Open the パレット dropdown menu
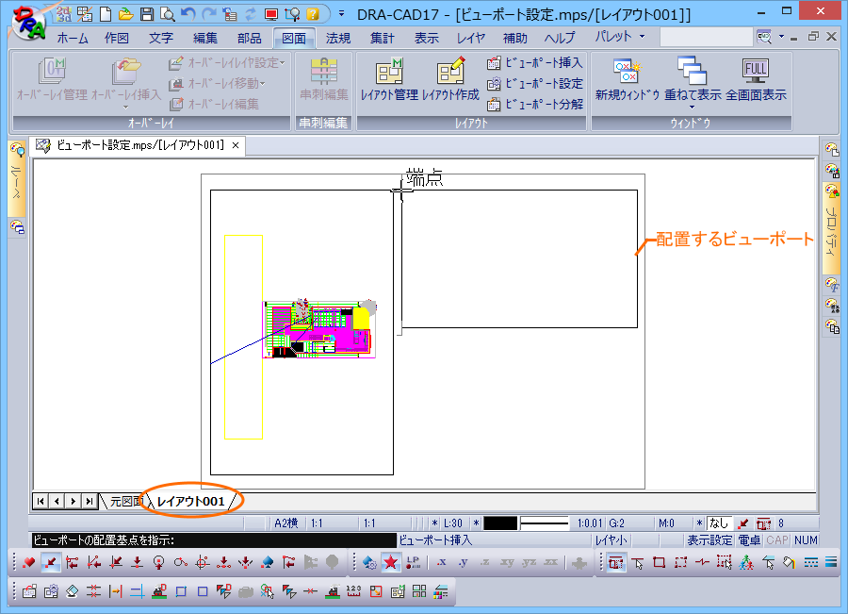This screenshot has height=614, width=848. point(620,37)
